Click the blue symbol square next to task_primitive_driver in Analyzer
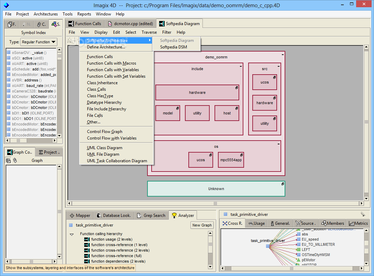Viewport: 374px width, 276px height. (x=70, y=225)
